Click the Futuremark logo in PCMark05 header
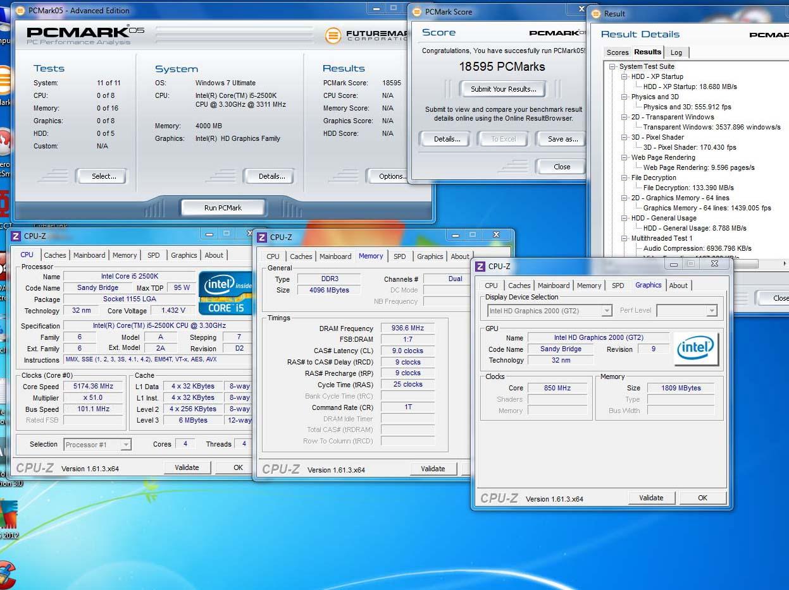 tap(367, 35)
